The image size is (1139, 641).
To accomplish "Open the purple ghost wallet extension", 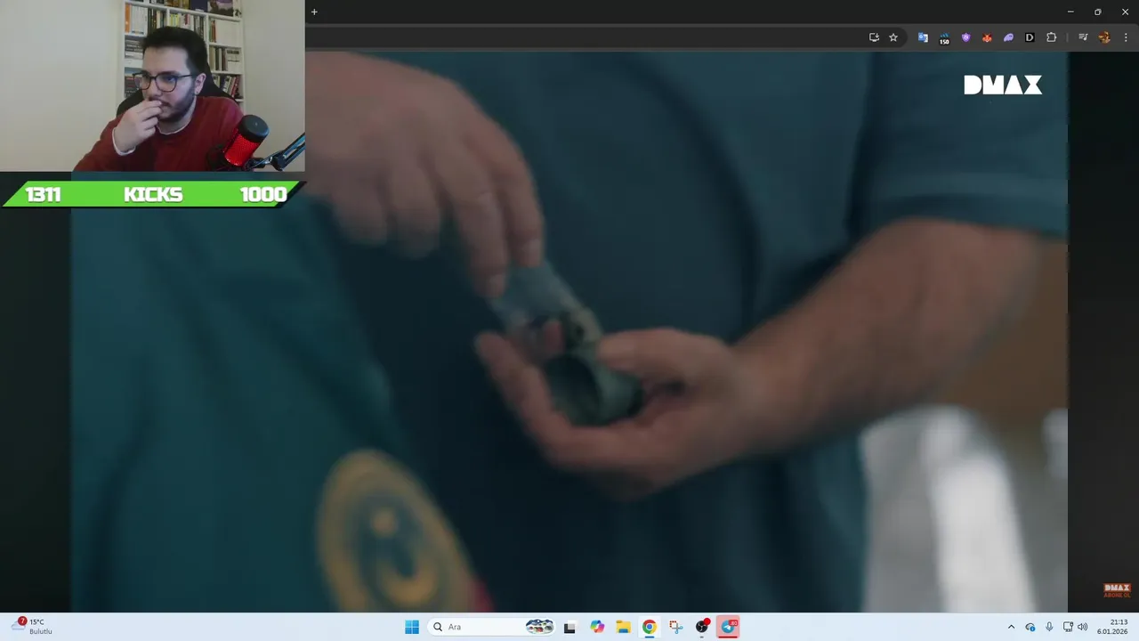I will click(1008, 37).
